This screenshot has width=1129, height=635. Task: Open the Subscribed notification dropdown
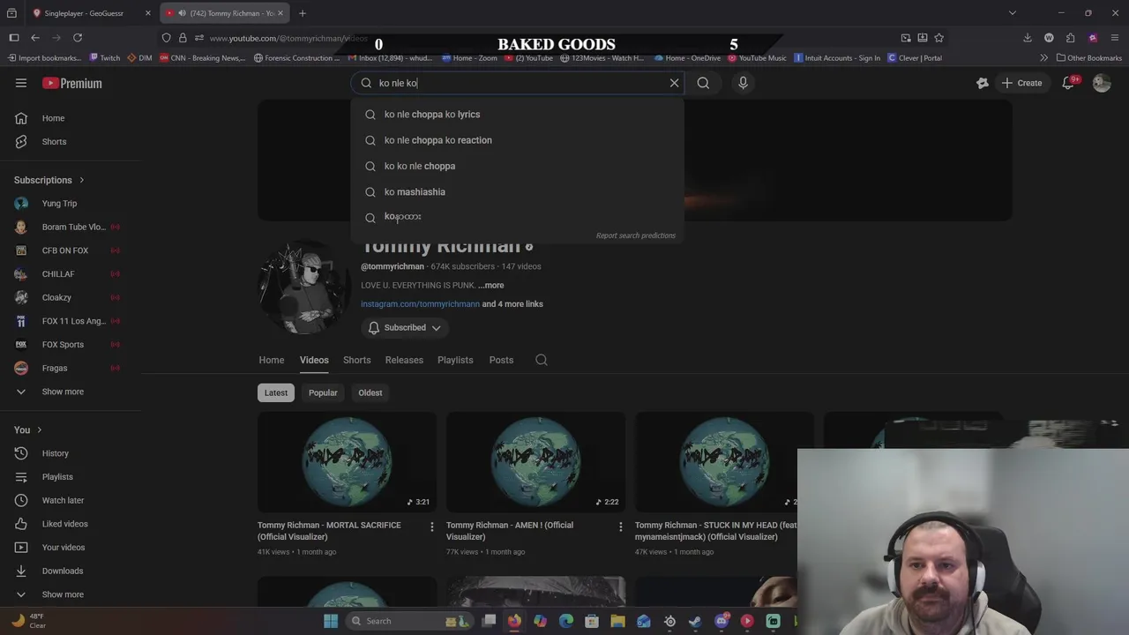[404, 327]
